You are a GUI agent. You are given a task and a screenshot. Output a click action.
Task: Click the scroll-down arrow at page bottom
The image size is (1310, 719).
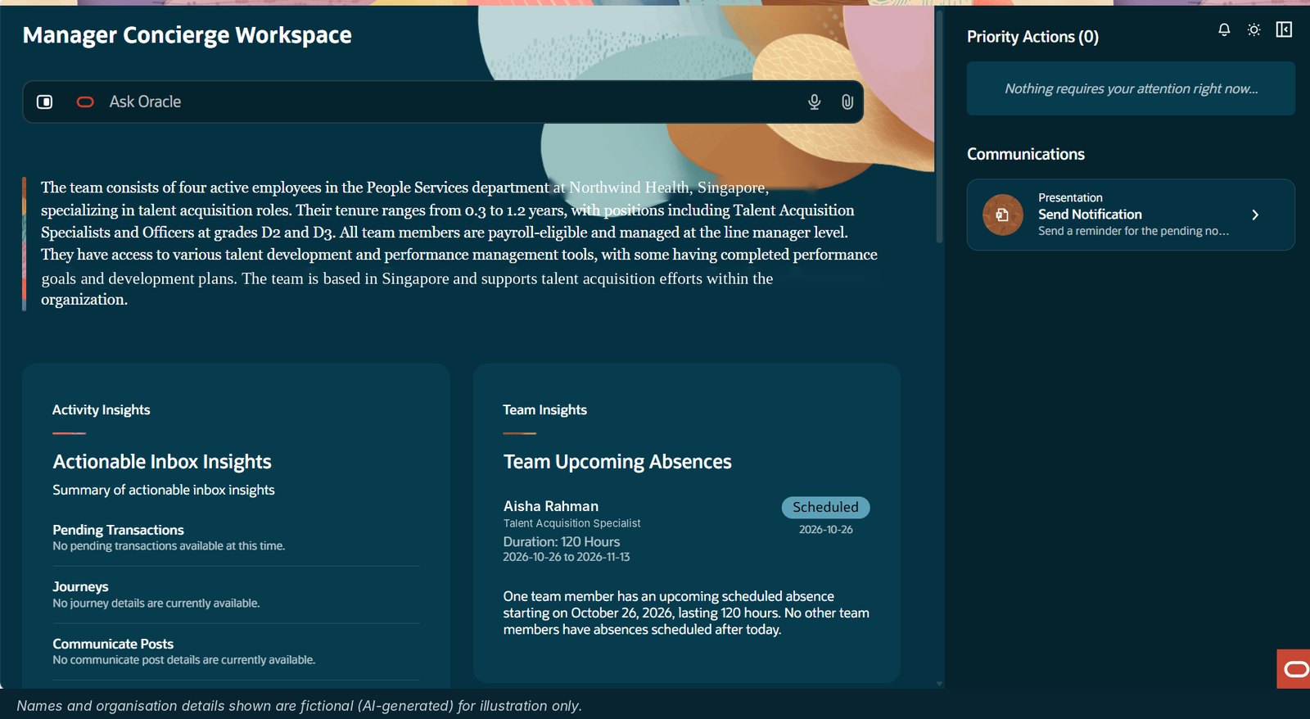coord(939,683)
